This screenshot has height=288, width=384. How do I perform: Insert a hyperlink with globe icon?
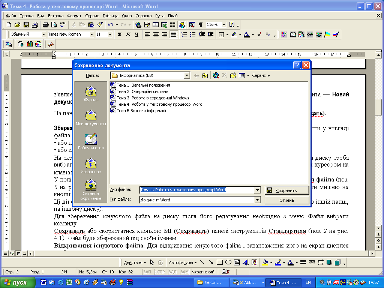[138, 25]
